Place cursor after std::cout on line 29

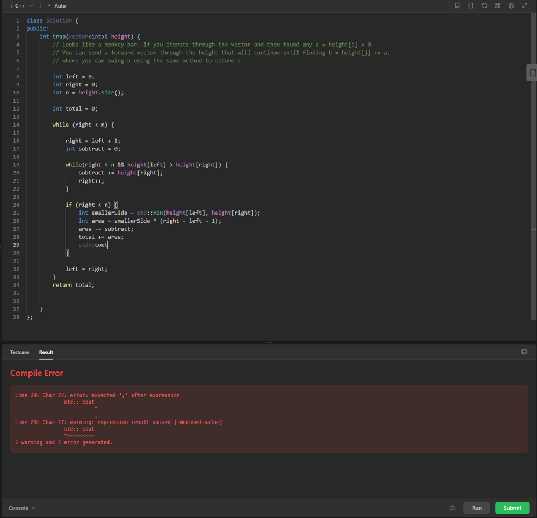coord(108,245)
